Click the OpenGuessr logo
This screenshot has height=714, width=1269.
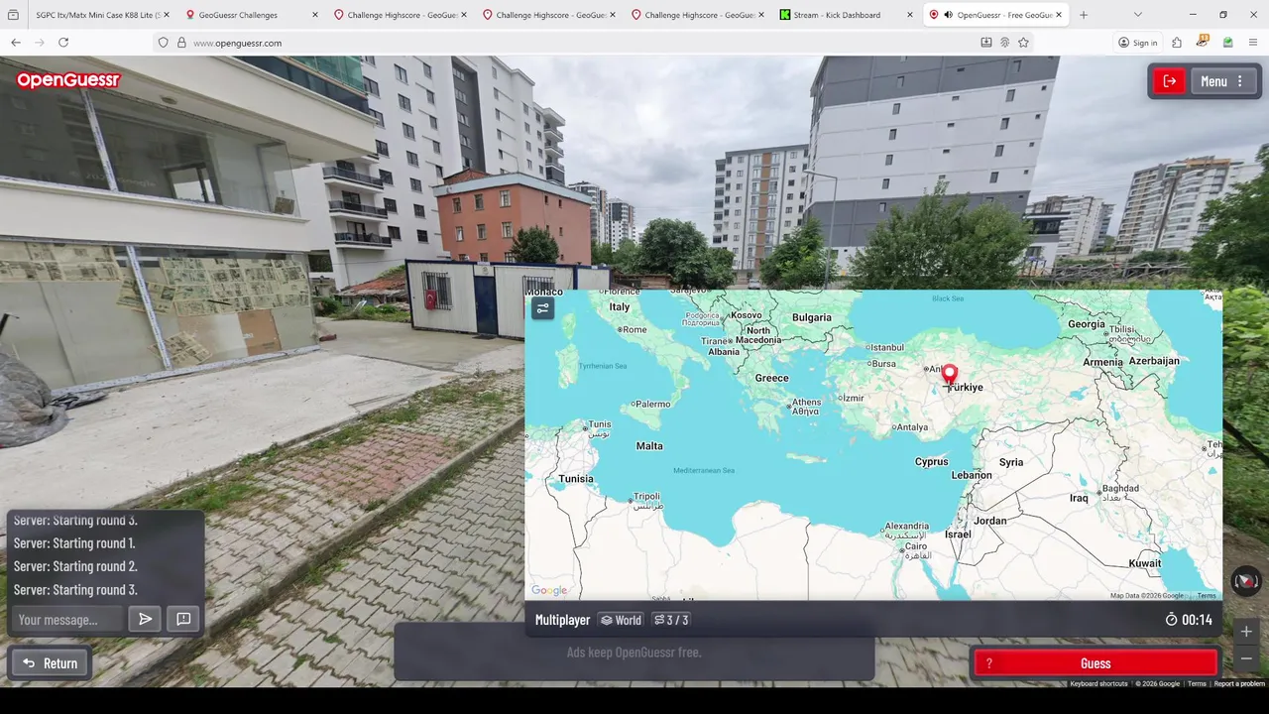pos(68,80)
